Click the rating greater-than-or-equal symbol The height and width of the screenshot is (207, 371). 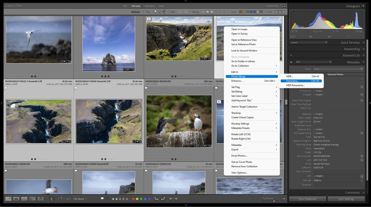(203, 12)
